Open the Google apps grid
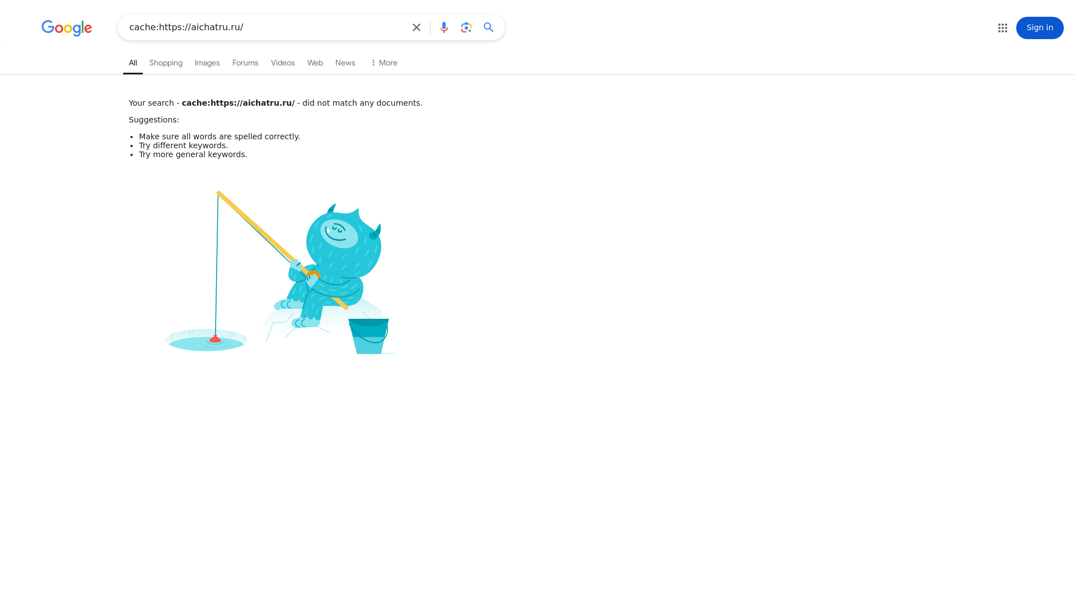Viewport: 1075px width, 604px height. tap(1003, 28)
